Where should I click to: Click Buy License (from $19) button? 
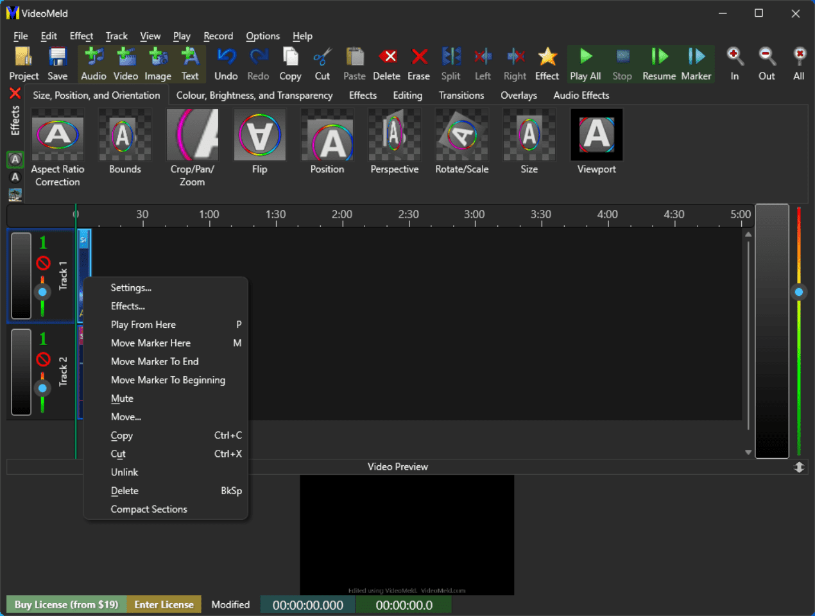point(67,604)
